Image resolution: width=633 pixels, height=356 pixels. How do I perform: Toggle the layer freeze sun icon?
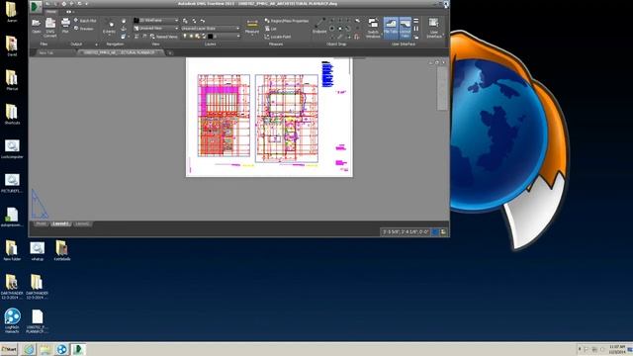point(191,37)
